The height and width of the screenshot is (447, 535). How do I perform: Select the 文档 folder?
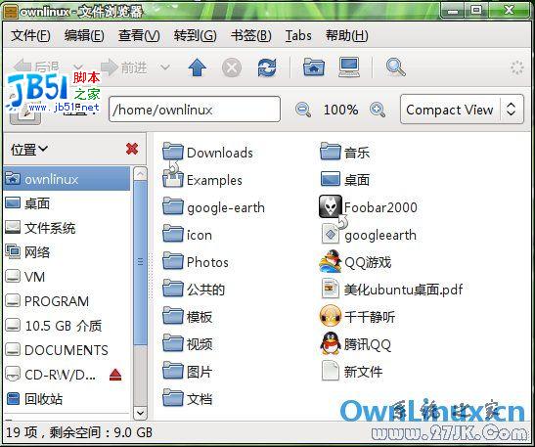coord(188,398)
